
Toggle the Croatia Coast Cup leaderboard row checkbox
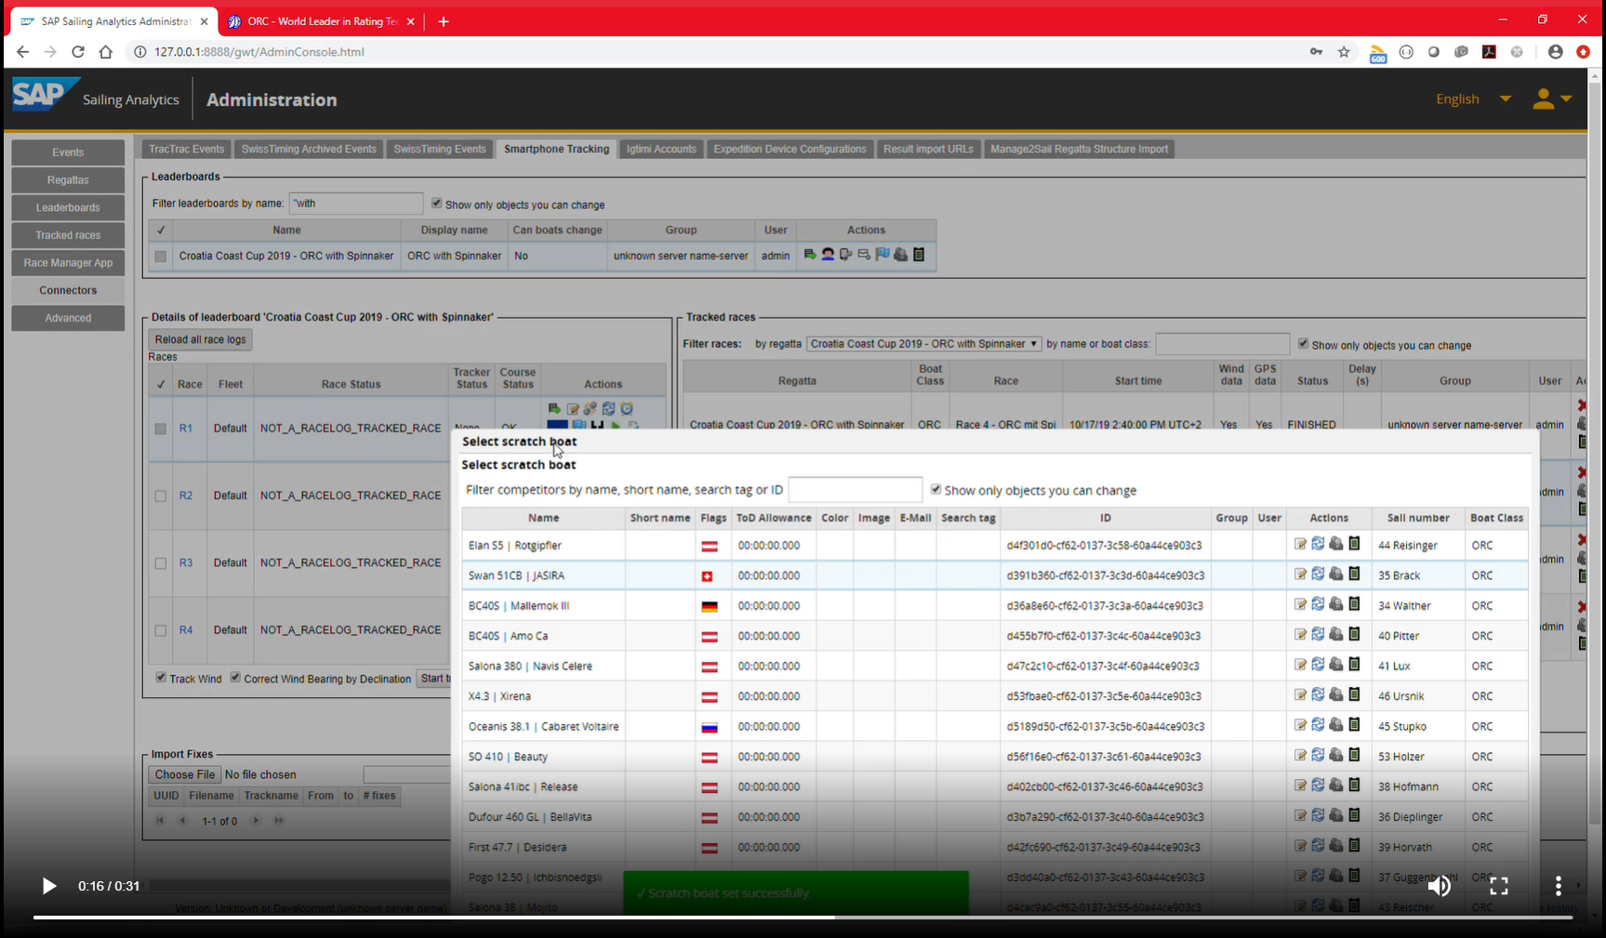click(x=161, y=257)
